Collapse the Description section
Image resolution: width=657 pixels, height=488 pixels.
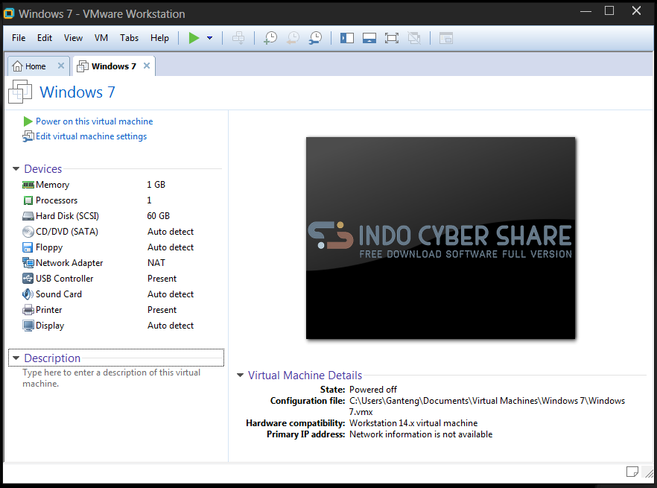(16, 358)
